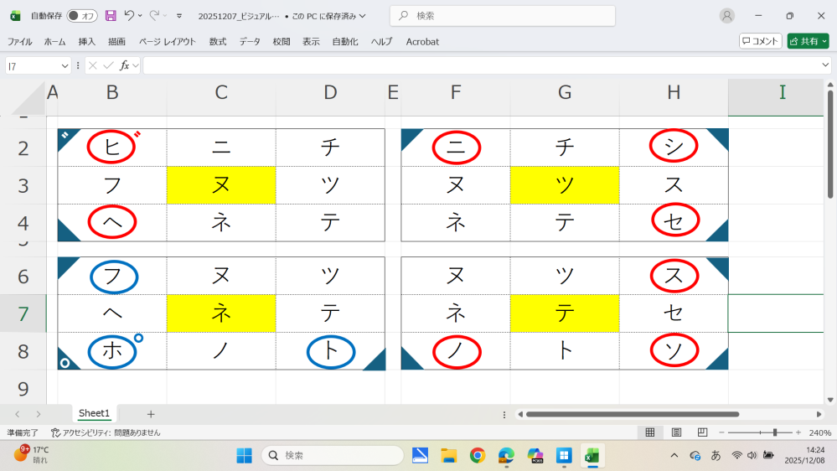This screenshot has width=837, height=471.
Task: Add a new sheet with plus icon
Action: tap(151, 414)
